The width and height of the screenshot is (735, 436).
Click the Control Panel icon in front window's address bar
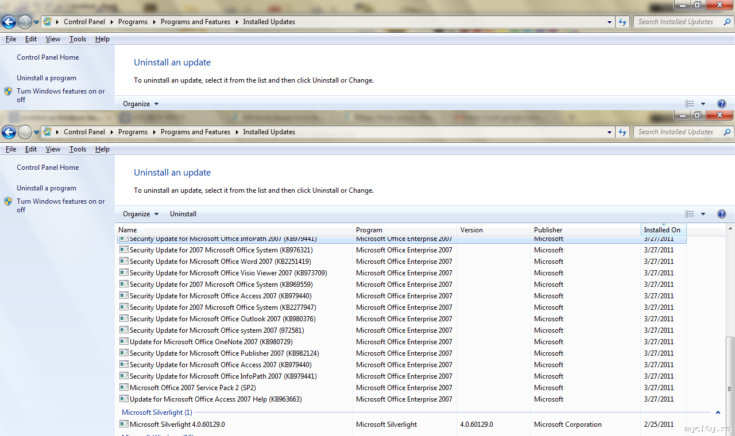click(x=48, y=132)
